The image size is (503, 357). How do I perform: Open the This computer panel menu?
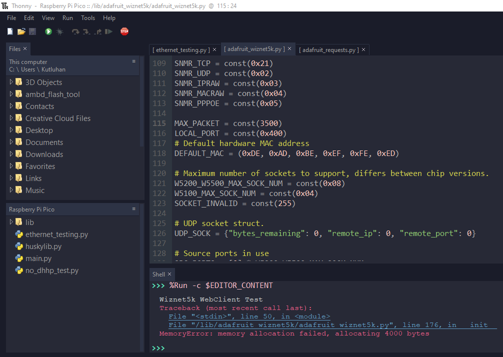point(134,61)
